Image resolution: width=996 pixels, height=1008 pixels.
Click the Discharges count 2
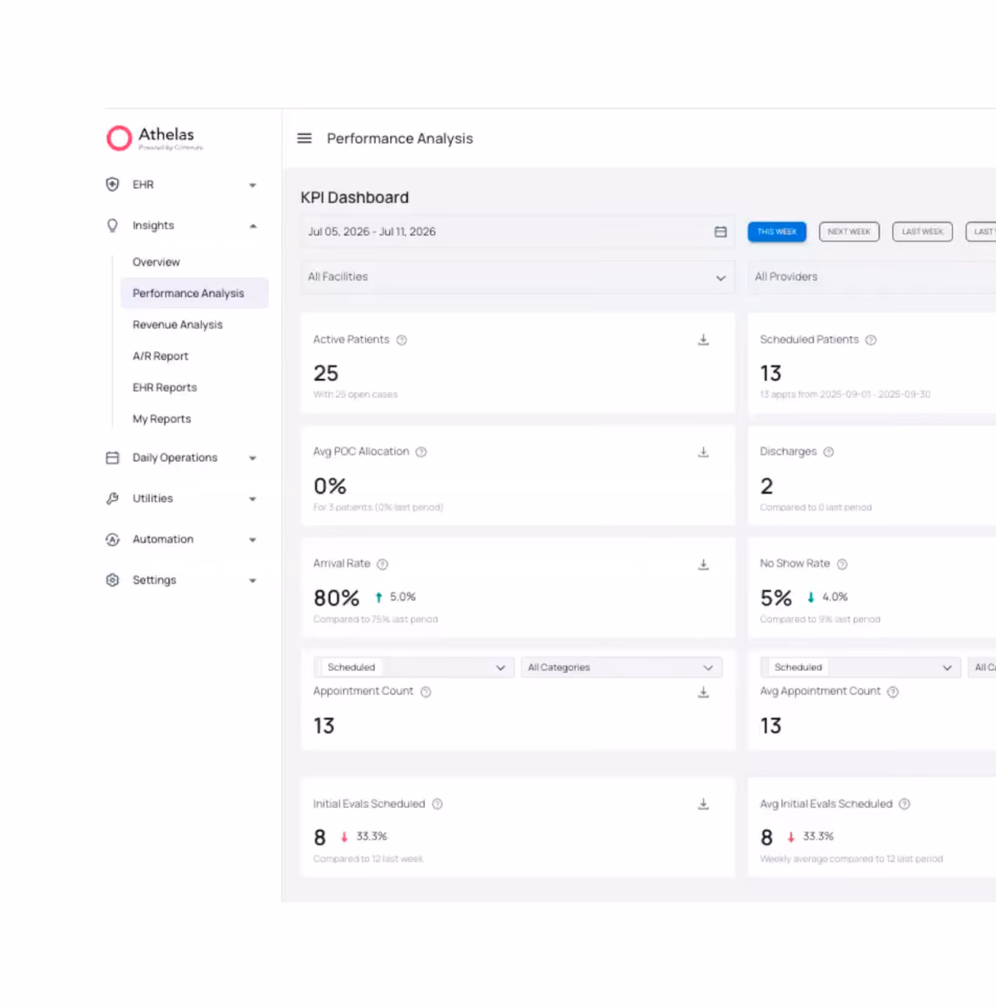[x=766, y=486]
